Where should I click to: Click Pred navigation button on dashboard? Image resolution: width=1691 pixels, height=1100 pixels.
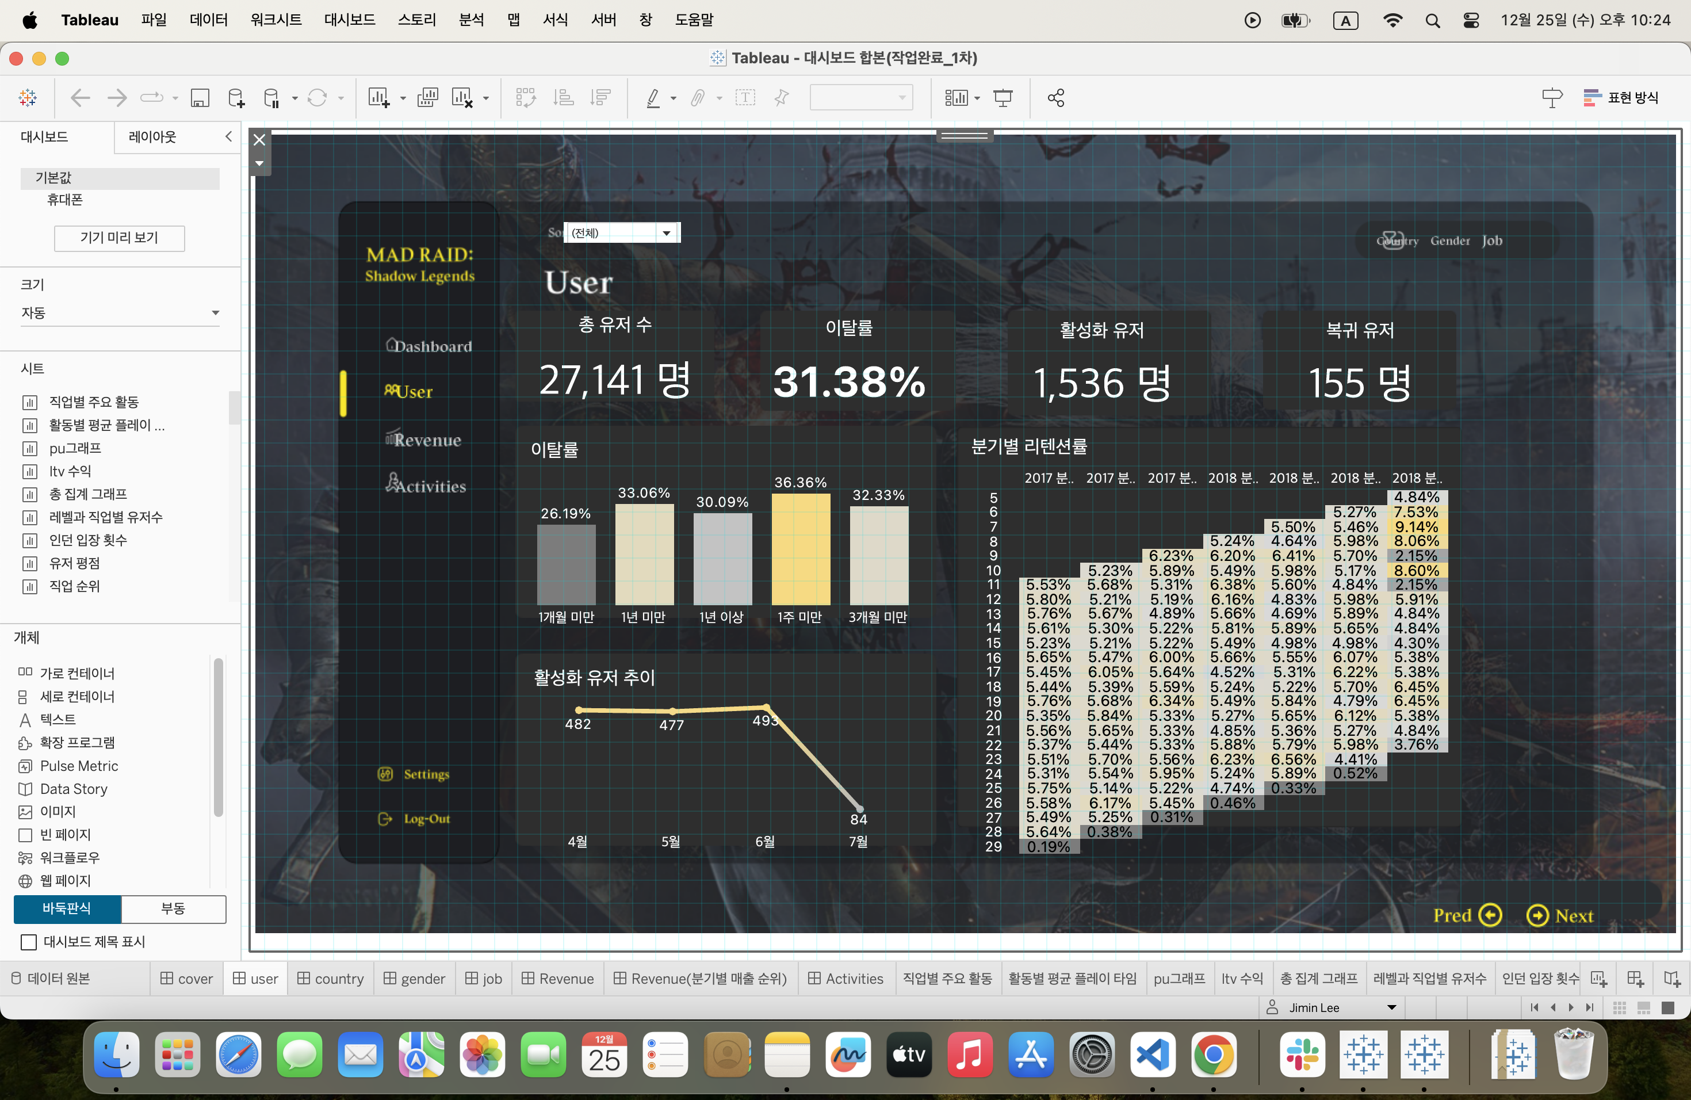(x=1467, y=916)
